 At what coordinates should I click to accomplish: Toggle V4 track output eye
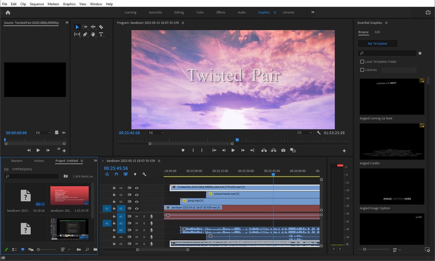coord(137,188)
